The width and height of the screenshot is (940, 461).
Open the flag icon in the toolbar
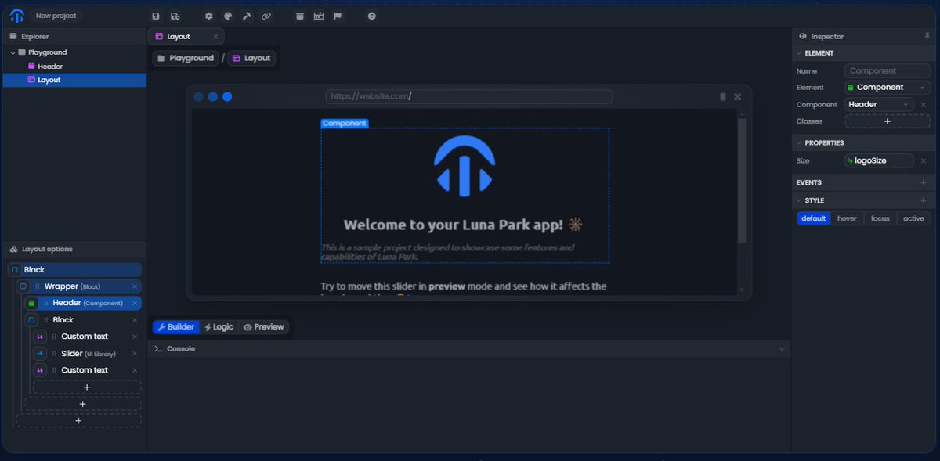pyautogui.click(x=338, y=16)
